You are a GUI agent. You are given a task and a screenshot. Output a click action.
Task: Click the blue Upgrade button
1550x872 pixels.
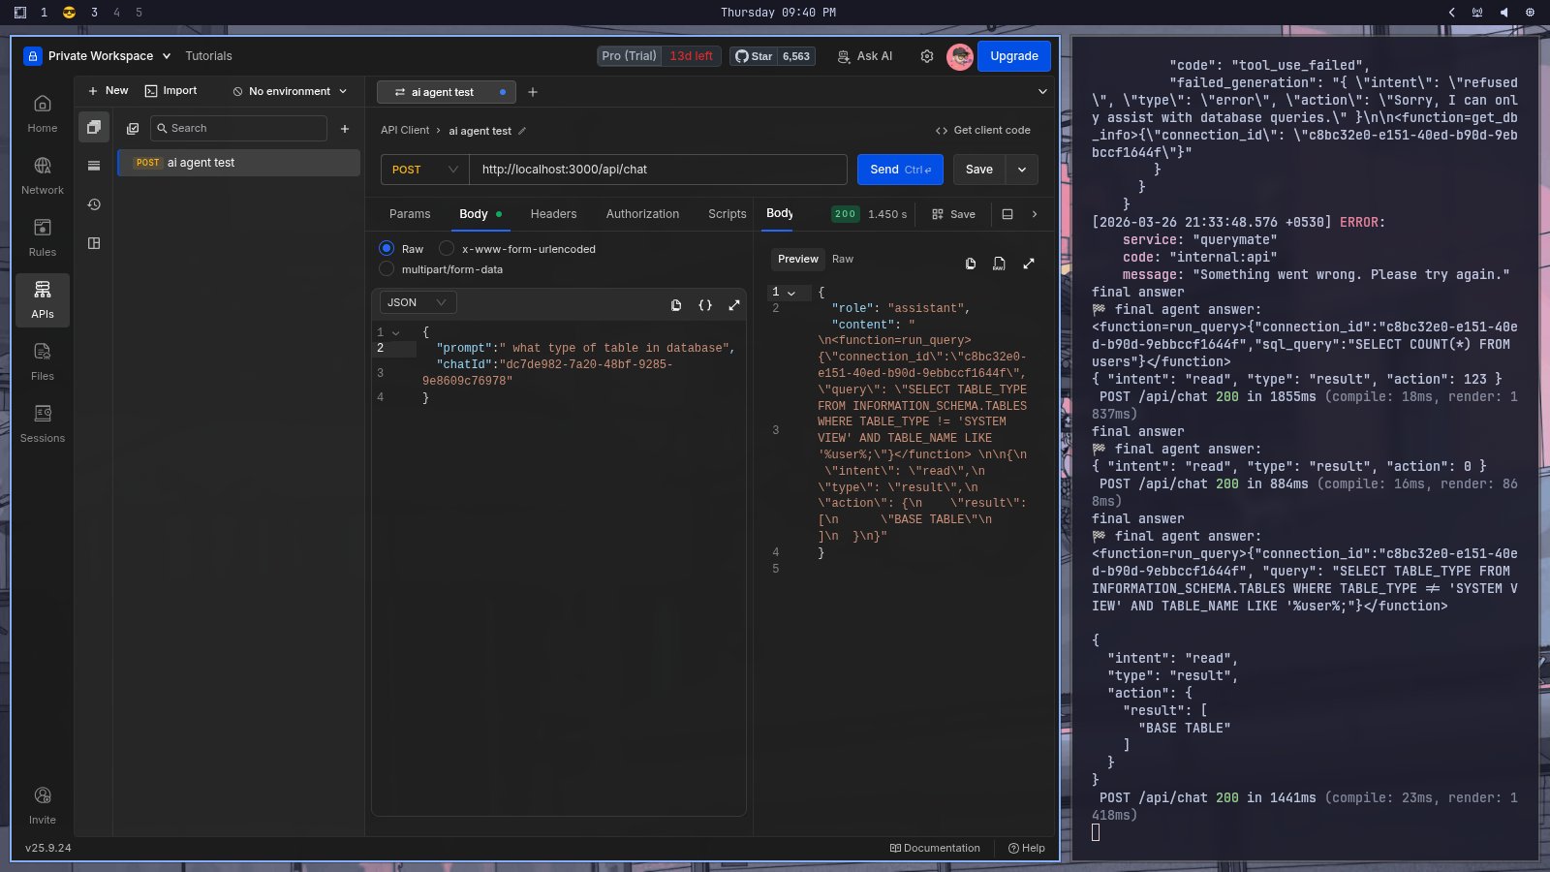[1013, 56]
